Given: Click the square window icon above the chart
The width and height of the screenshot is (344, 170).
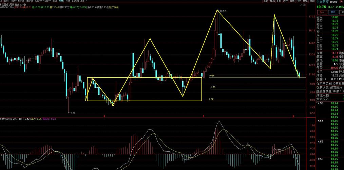Looking at the screenshot, I should tap(304, 5).
